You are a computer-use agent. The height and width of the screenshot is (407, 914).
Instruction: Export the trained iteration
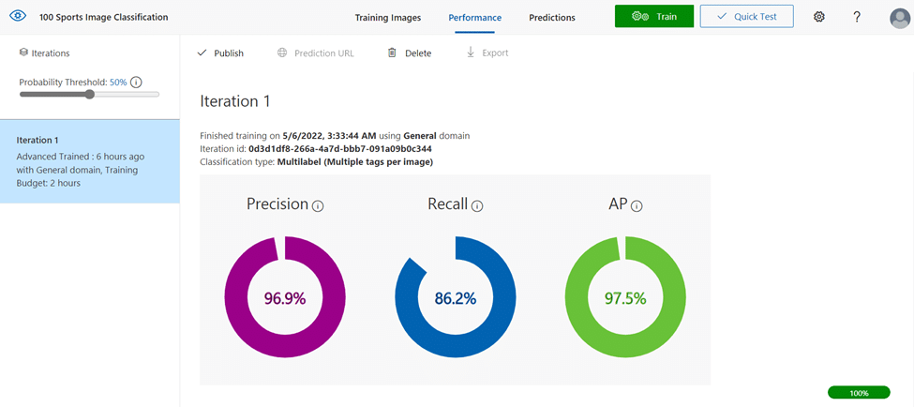(487, 53)
